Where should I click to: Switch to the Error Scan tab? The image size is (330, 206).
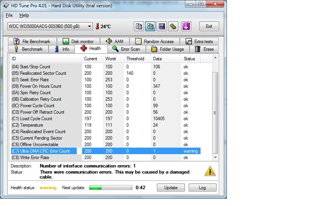pos(127,49)
